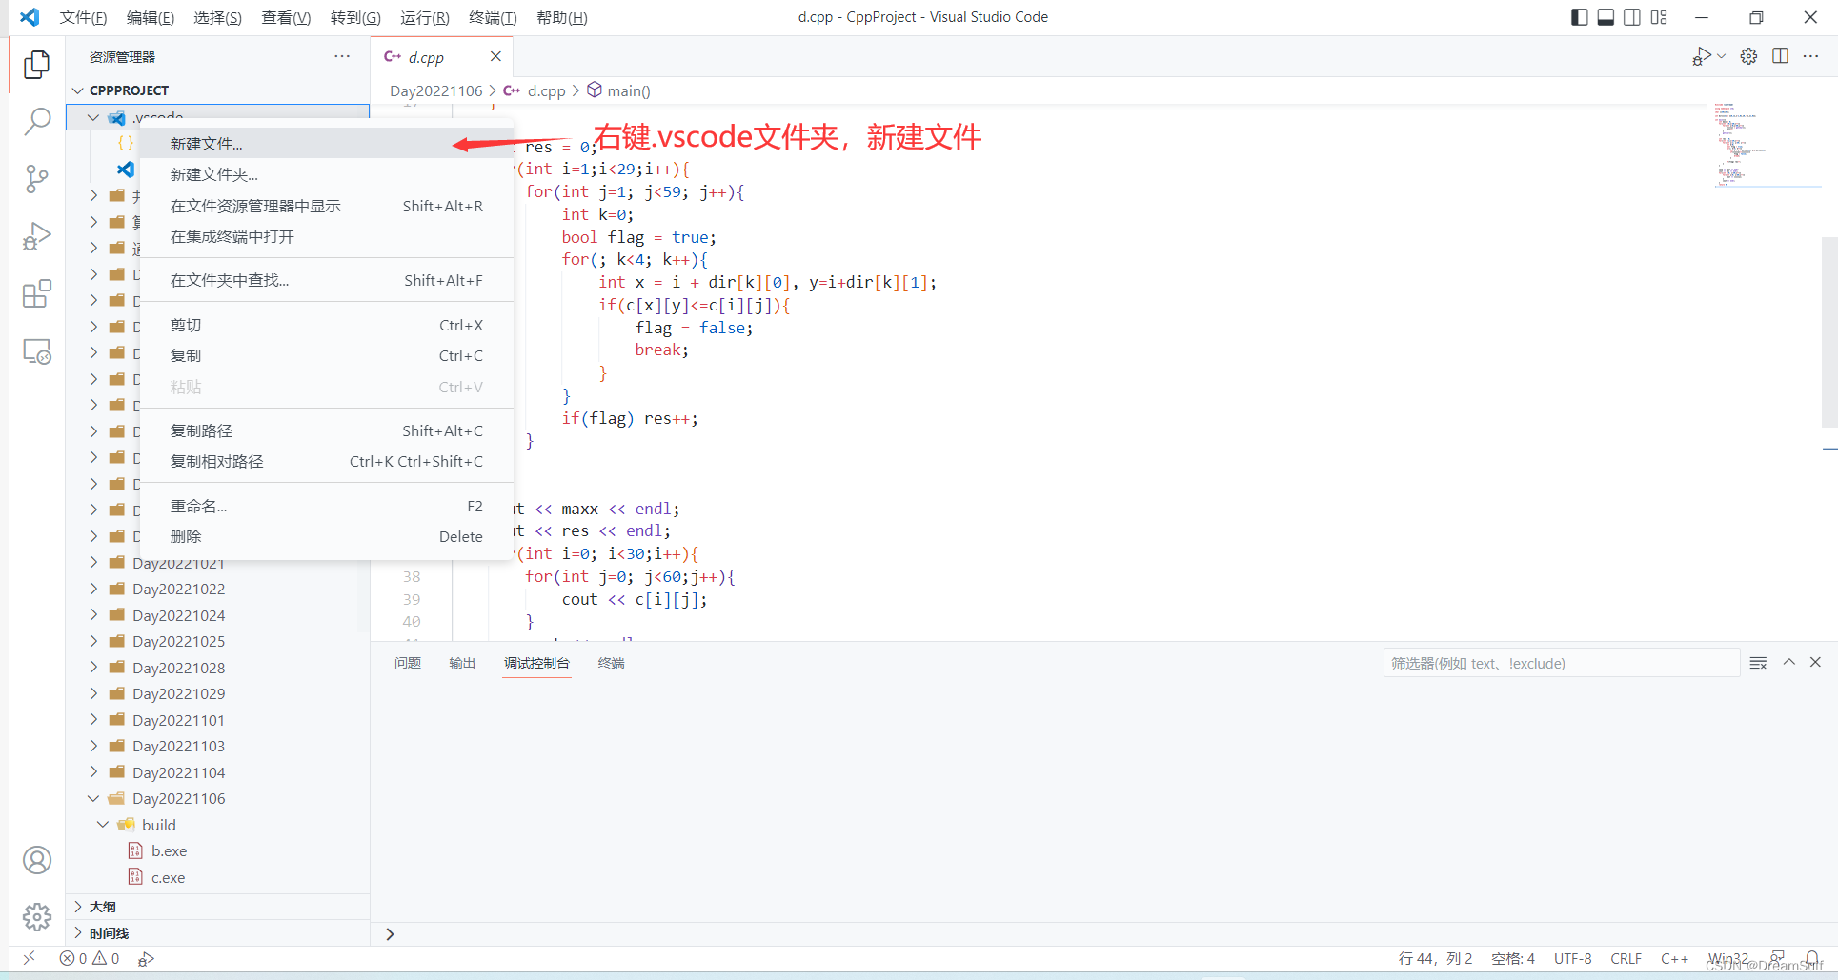The height and width of the screenshot is (980, 1838).
Task: Select 新建文件... in context menu
Action: coord(327,144)
